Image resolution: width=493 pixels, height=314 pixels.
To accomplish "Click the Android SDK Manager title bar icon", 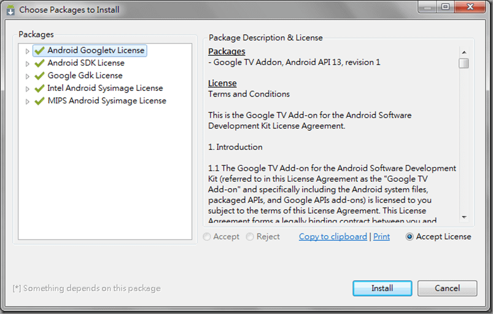I will 10,10.
